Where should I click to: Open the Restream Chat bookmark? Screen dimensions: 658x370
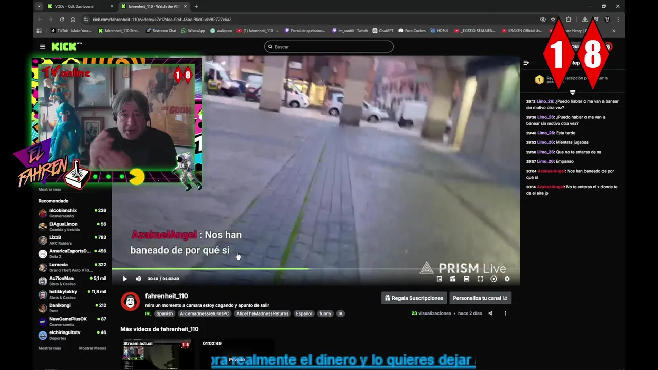[x=161, y=31]
